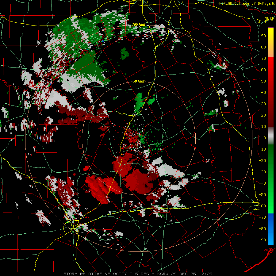Screen dimensions: 276x276
Task: Click the 100 NMI range ring label
Action: [x=139, y=25]
